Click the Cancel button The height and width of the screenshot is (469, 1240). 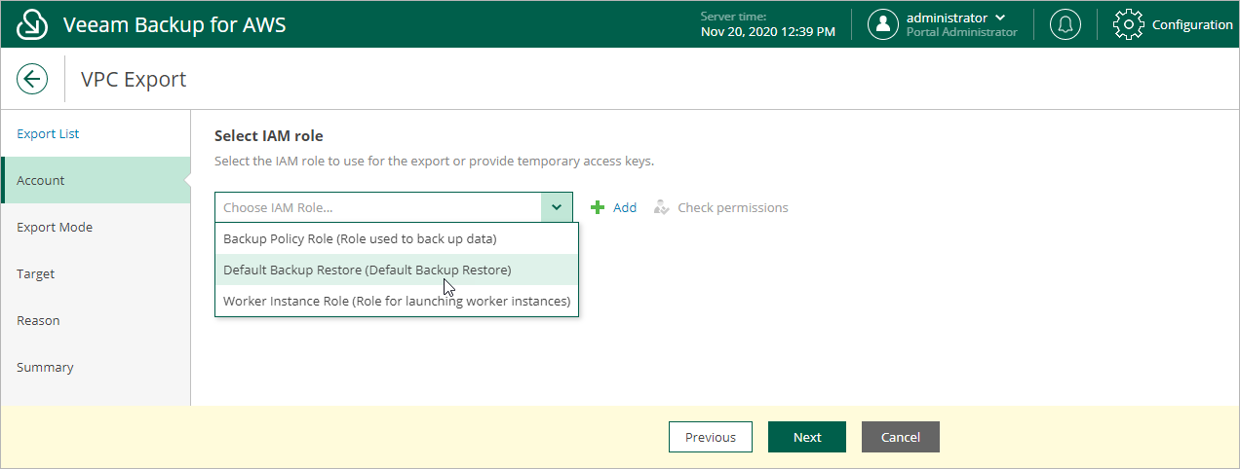901,437
